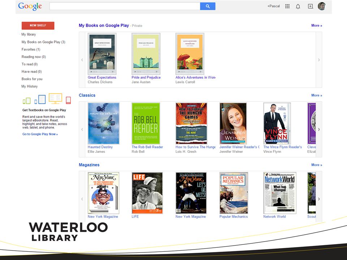Image resolution: width=347 pixels, height=260 pixels.
Task: Click the LIFE title link
Action: (135, 216)
